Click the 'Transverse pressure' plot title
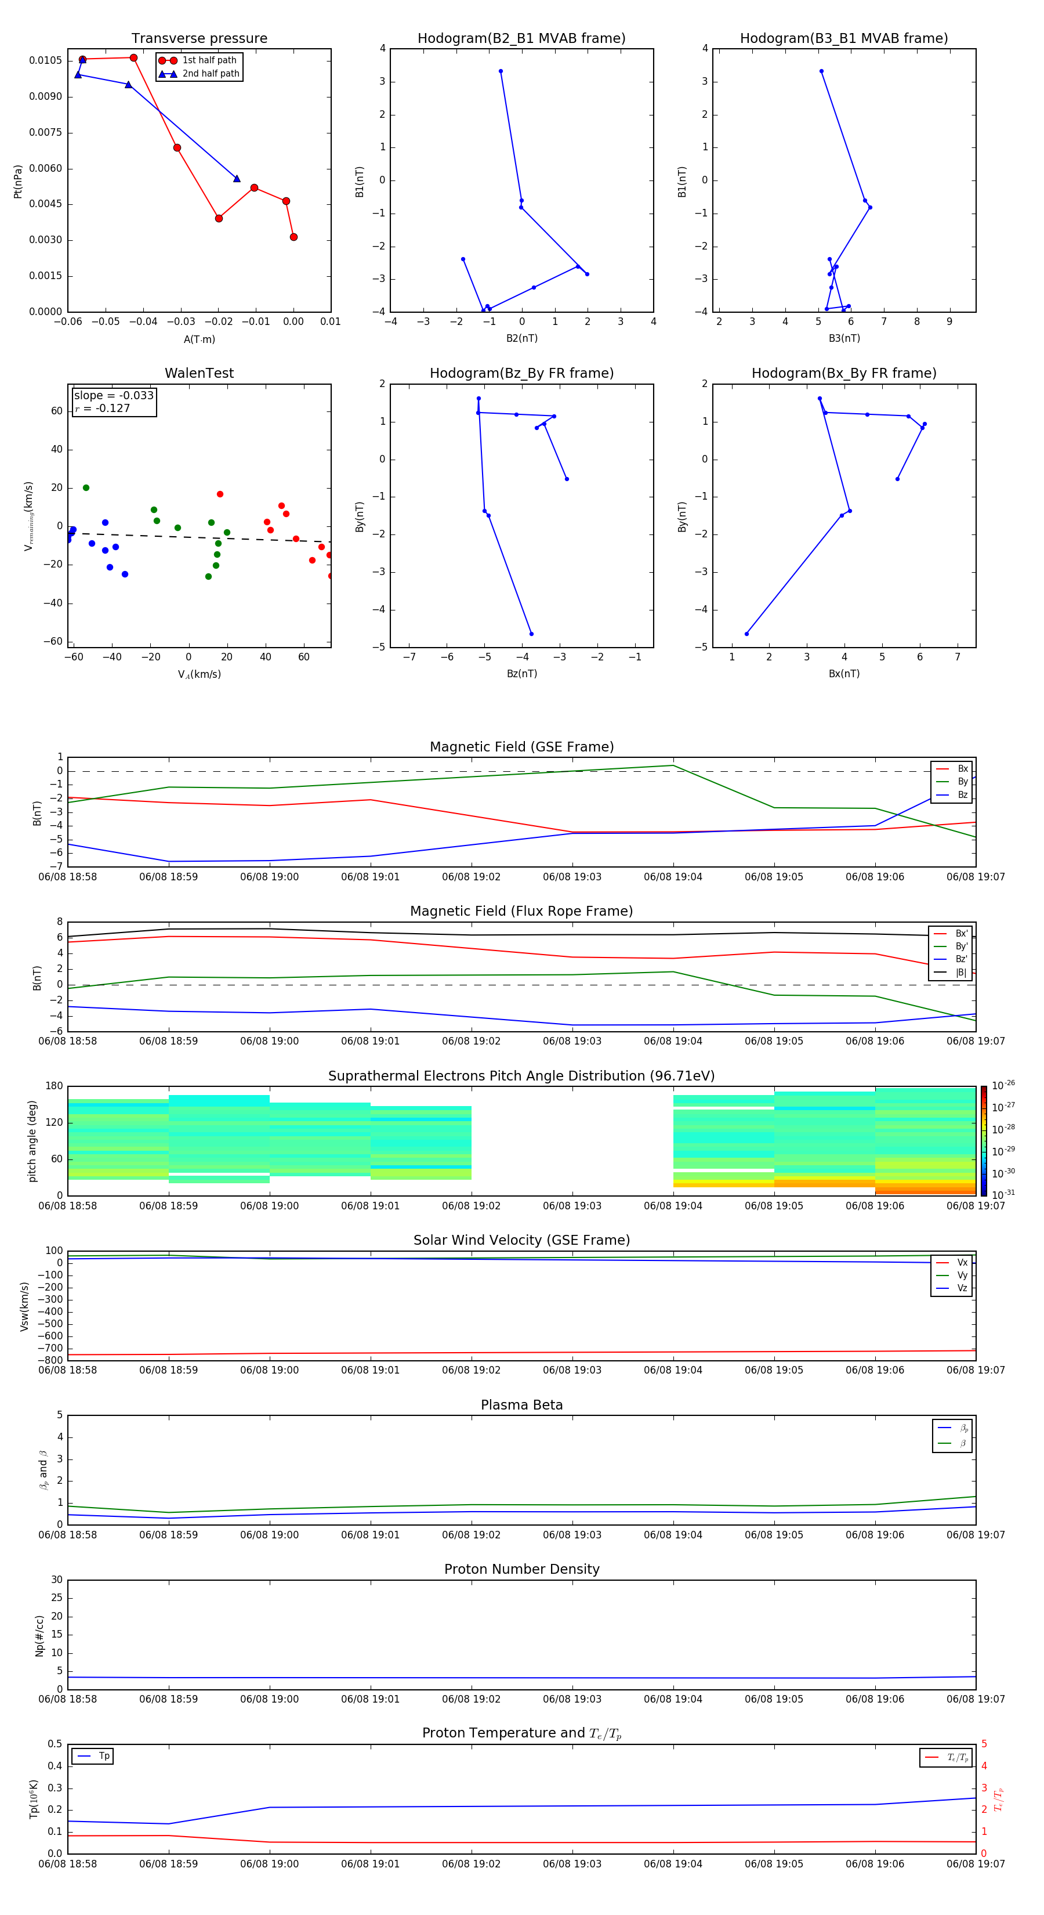The width and height of the screenshot is (1044, 1915). (x=199, y=39)
